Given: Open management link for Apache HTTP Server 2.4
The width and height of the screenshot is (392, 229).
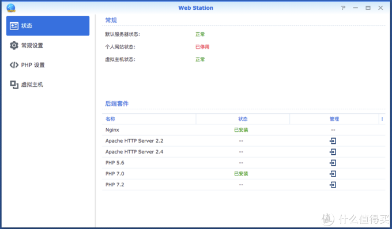Looking at the screenshot, I should (333, 152).
